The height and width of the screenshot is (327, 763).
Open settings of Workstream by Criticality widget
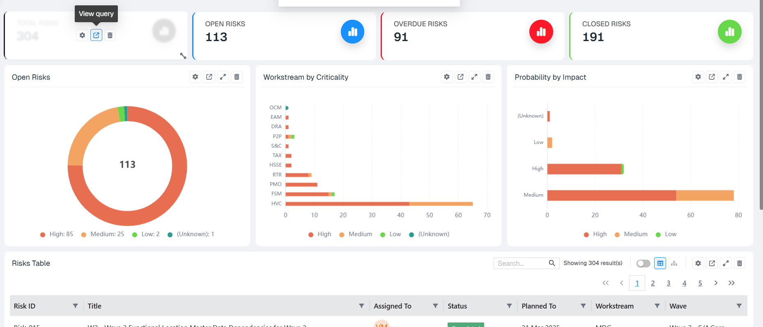pyautogui.click(x=447, y=77)
